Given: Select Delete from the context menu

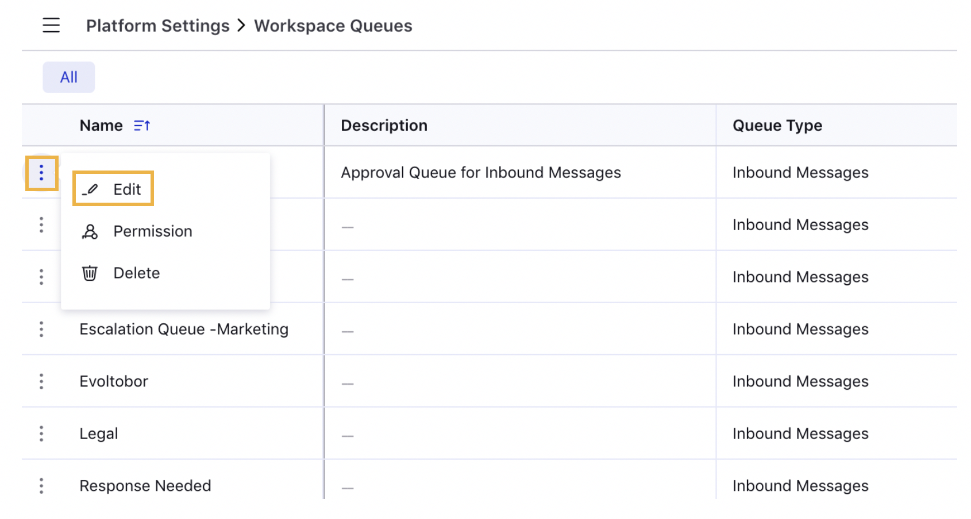Looking at the screenshot, I should (x=136, y=273).
